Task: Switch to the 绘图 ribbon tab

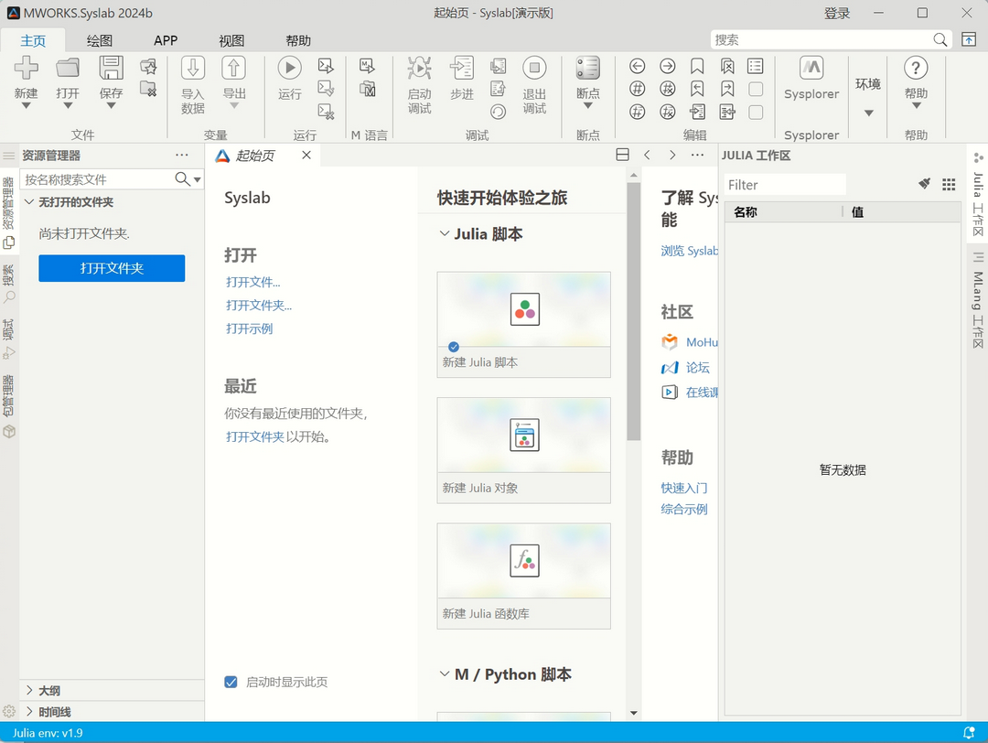Action: 99,41
